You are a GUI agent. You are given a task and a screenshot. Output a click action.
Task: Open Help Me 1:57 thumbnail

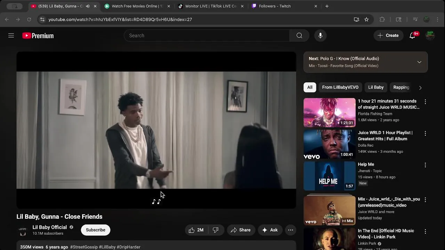330,176
